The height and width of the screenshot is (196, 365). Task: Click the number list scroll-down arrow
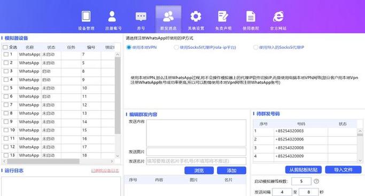[360, 160]
